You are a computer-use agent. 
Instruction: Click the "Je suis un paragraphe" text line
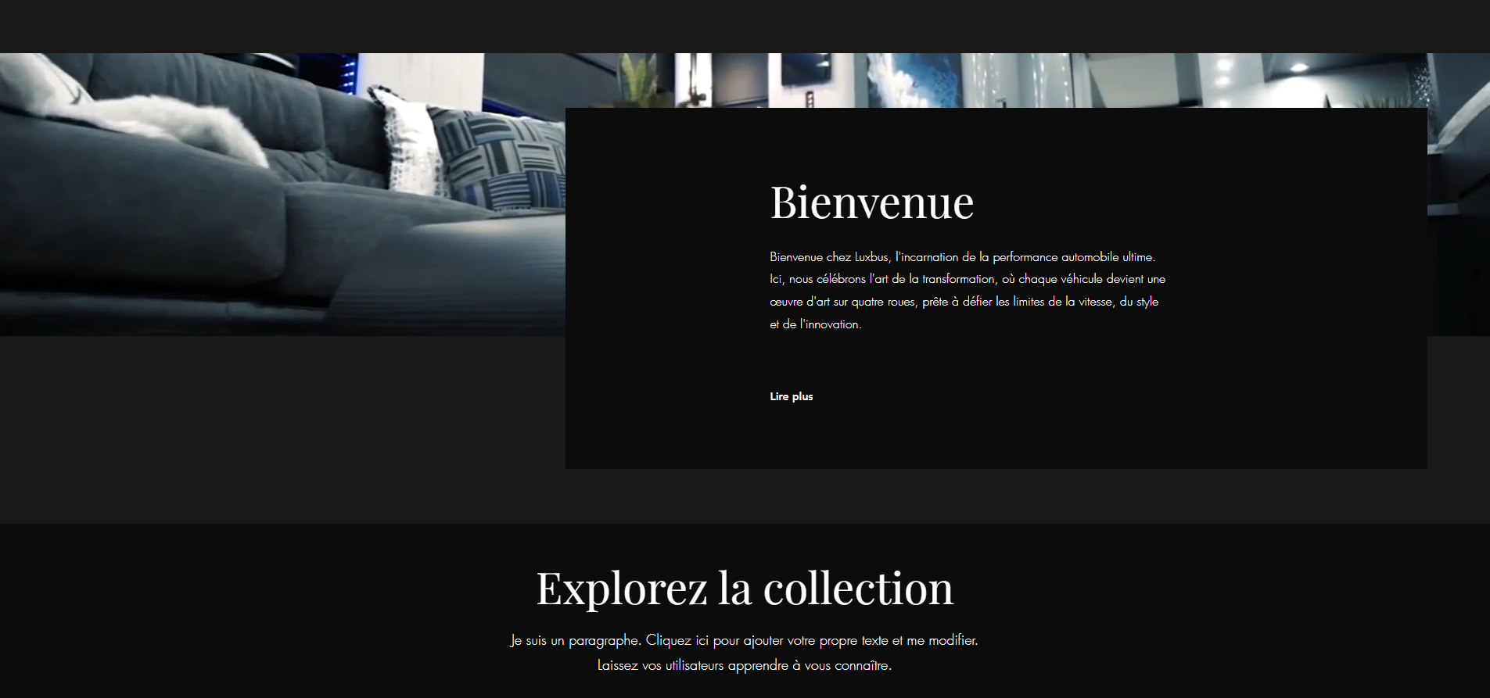(744, 640)
